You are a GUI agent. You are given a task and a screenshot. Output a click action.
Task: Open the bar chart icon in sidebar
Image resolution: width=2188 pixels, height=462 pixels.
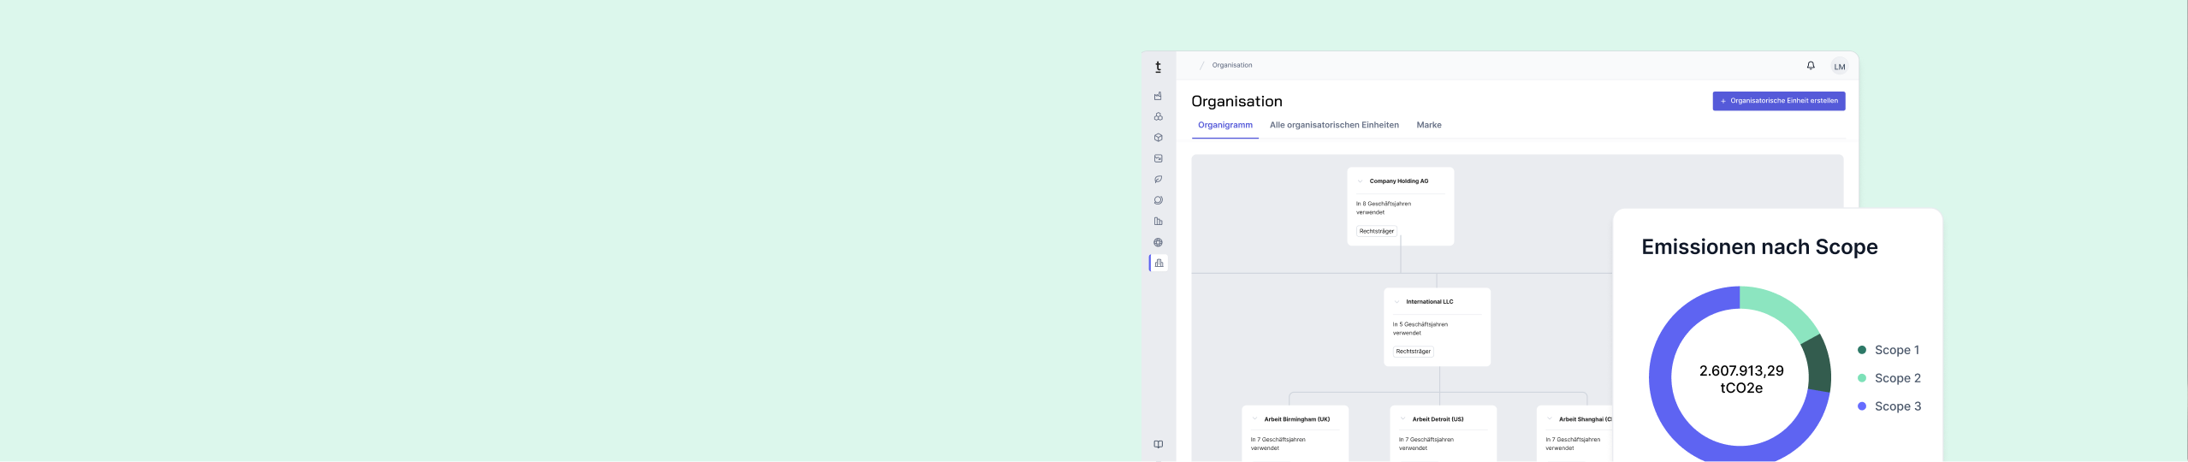(1158, 222)
